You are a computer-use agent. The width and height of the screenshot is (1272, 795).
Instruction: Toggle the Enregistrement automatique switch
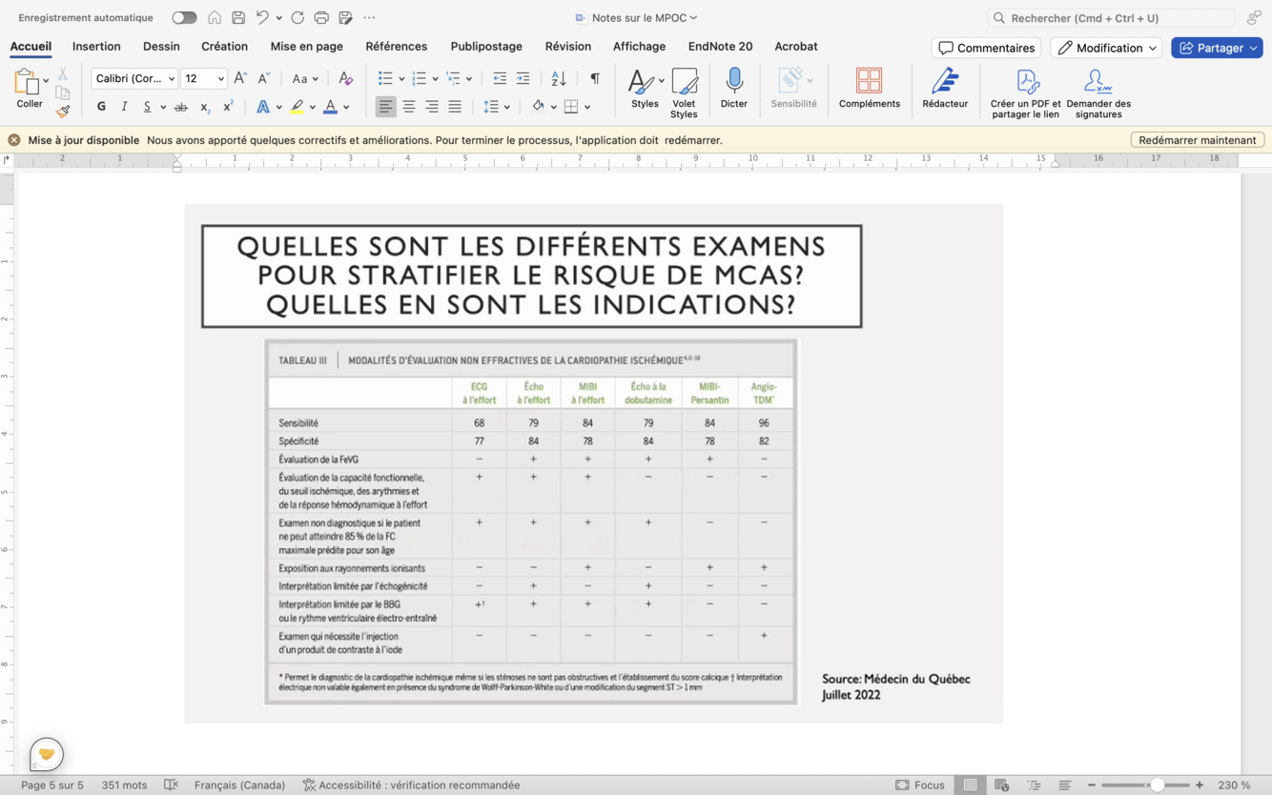(184, 18)
